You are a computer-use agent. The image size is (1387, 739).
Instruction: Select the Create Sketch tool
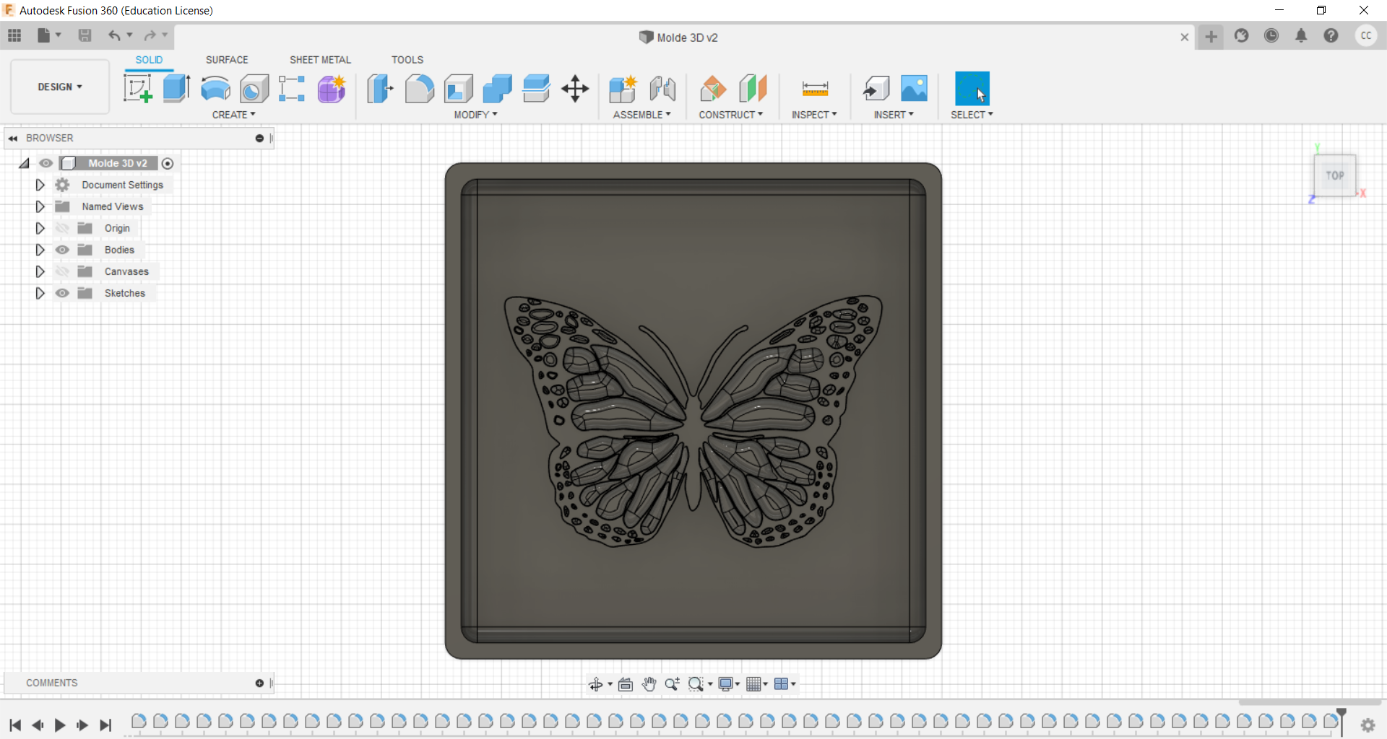(x=137, y=89)
